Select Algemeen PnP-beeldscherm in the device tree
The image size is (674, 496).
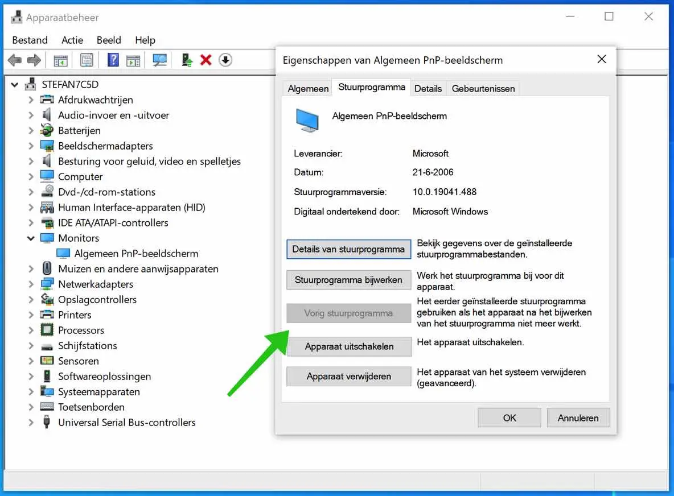[136, 253]
